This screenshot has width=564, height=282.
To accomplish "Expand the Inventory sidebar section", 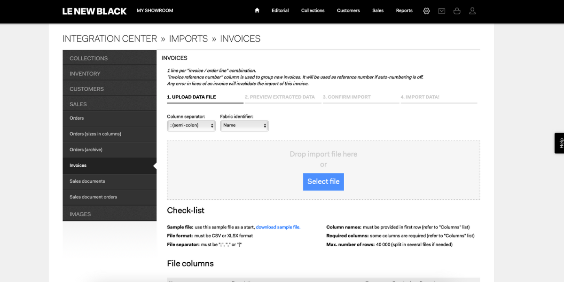I will pos(110,73).
